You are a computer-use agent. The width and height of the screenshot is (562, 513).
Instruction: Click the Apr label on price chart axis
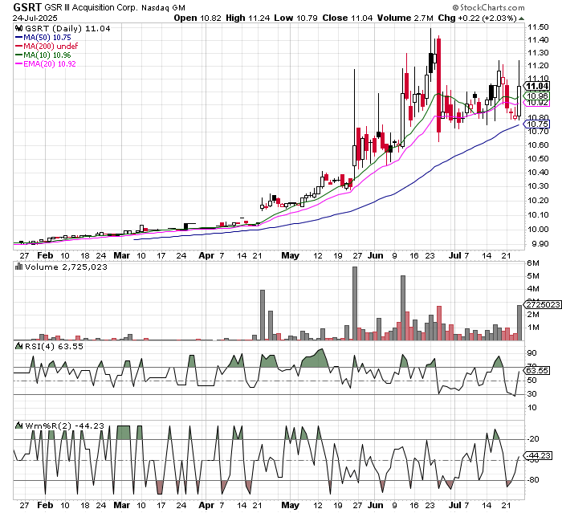pos(206,255)
